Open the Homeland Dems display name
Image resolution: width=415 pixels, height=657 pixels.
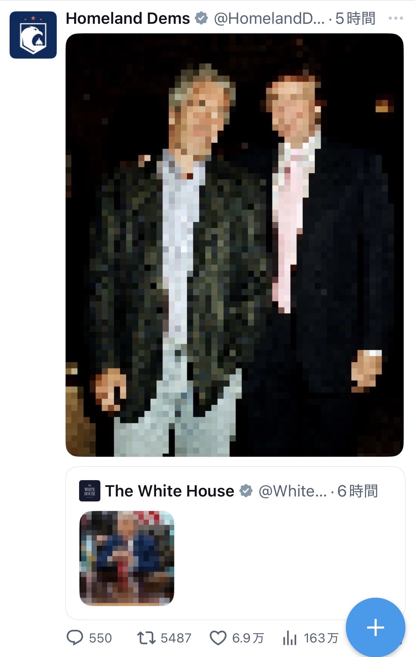coord(128,18)
